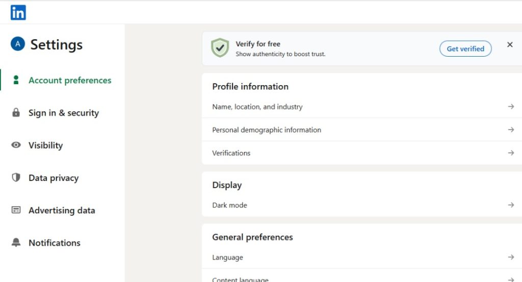Screen dimensions: 522x282
Task: Click the green verification shield badge
Action: pos(220,48)
